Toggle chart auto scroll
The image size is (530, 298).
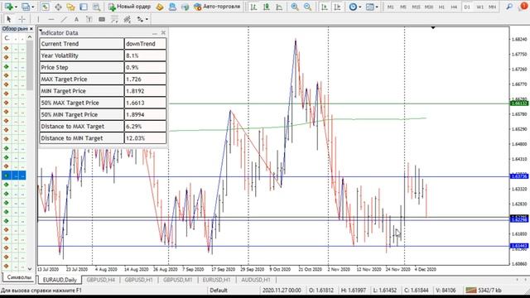(324, 7)
